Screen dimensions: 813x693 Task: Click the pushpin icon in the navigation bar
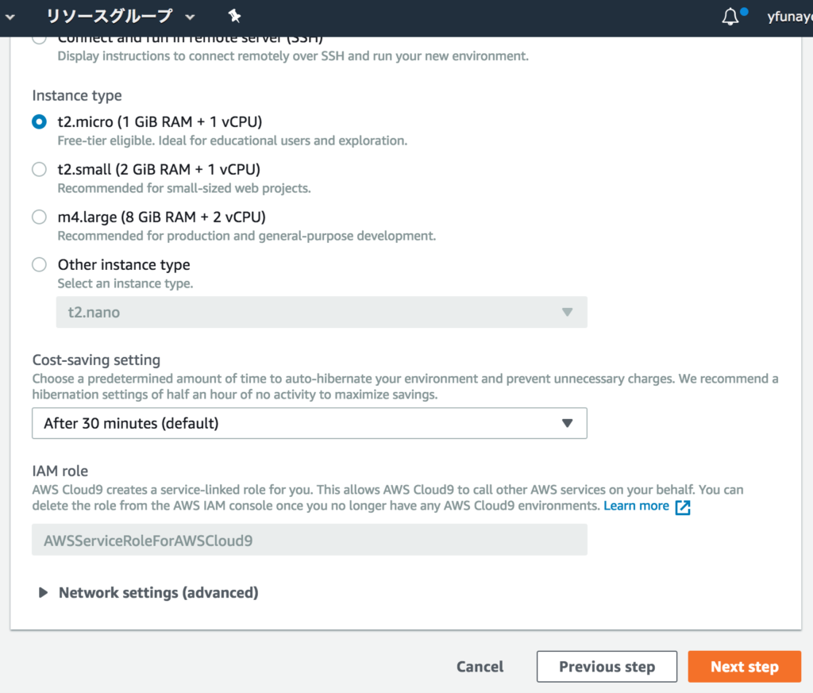234,15
